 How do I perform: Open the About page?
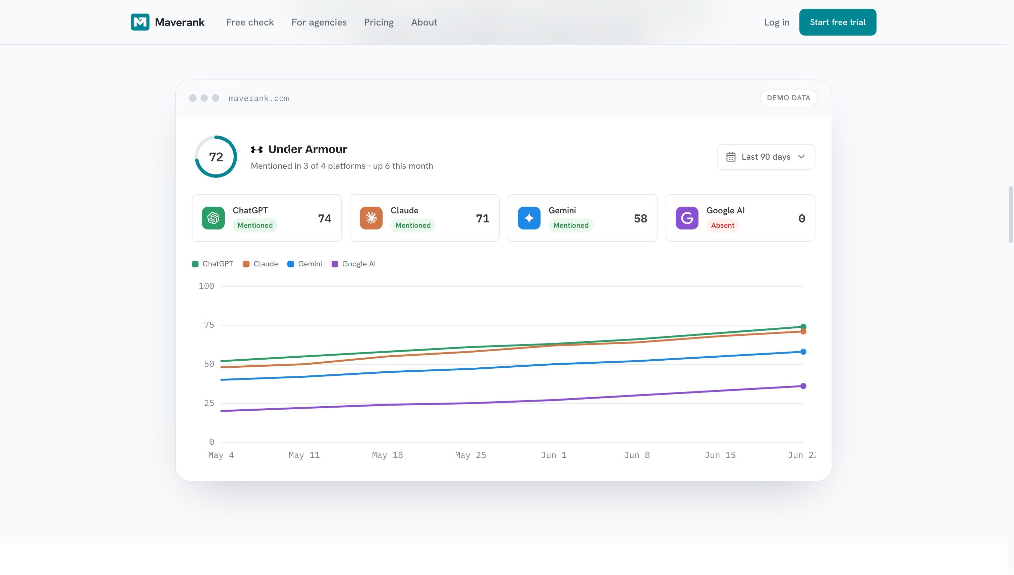pos(424,22)
